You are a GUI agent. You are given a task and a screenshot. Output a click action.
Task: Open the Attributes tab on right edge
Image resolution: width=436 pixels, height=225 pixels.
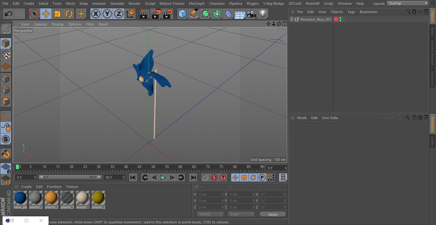[432, 124]
